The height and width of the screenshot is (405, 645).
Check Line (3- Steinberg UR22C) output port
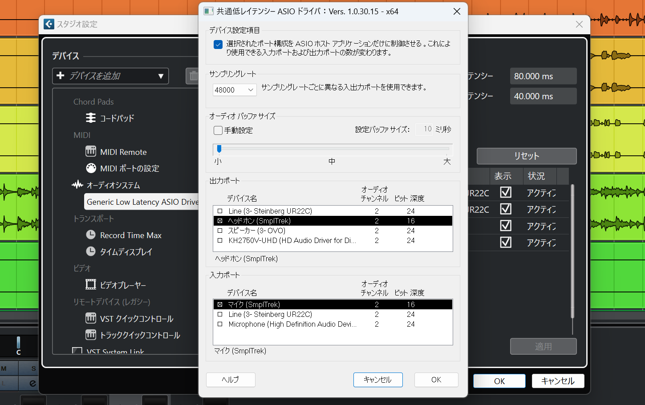click(x=220, y=211)
